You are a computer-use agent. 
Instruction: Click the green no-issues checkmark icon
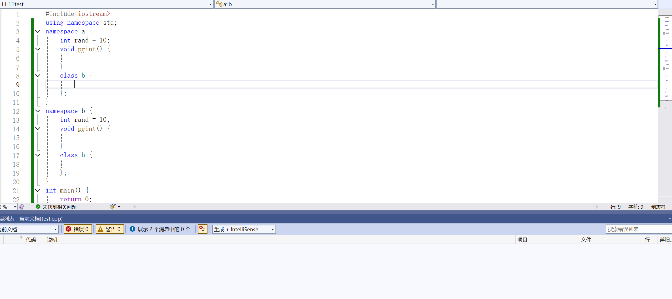(38, 207)
